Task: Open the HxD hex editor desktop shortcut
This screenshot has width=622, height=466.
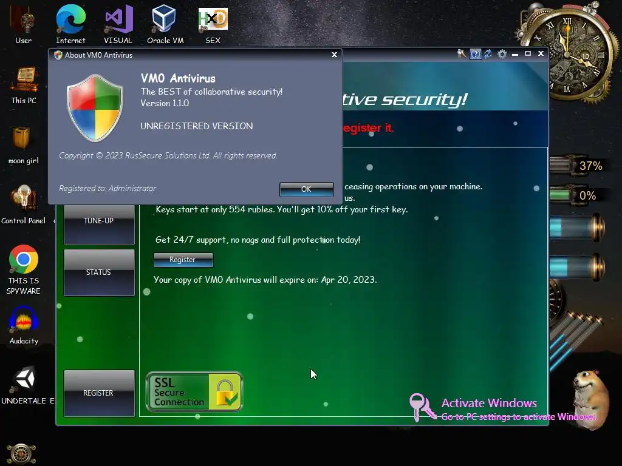Action: click(x=213, y=24)
